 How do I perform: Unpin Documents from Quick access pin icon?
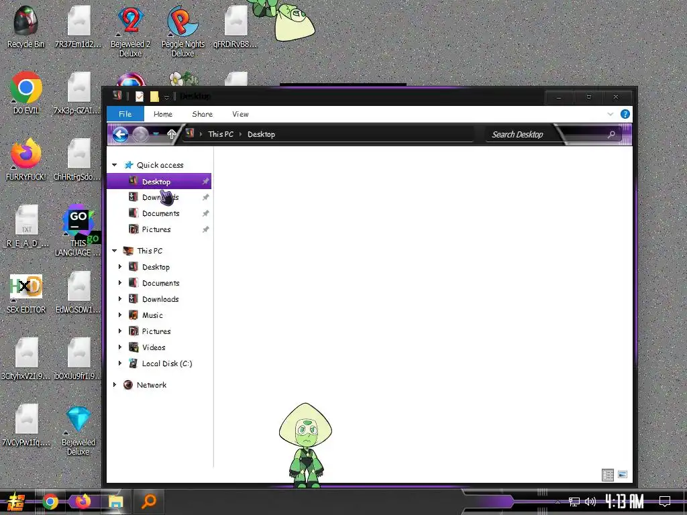coord(205,213)
